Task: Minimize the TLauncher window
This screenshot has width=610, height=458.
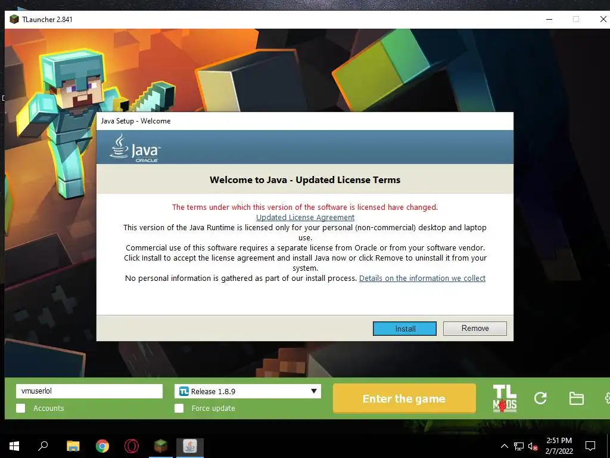Action: pyautogui.click(x=549, y=19)
